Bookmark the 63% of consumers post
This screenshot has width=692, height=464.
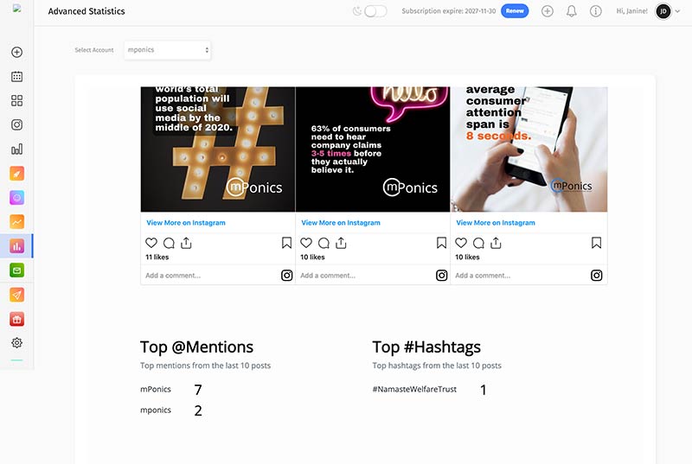tap(441, 243)
